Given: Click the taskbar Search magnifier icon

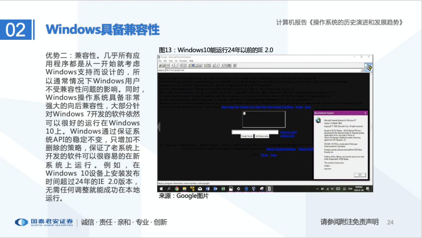Looking at the screenshot, I should click(x=169, y=189).
